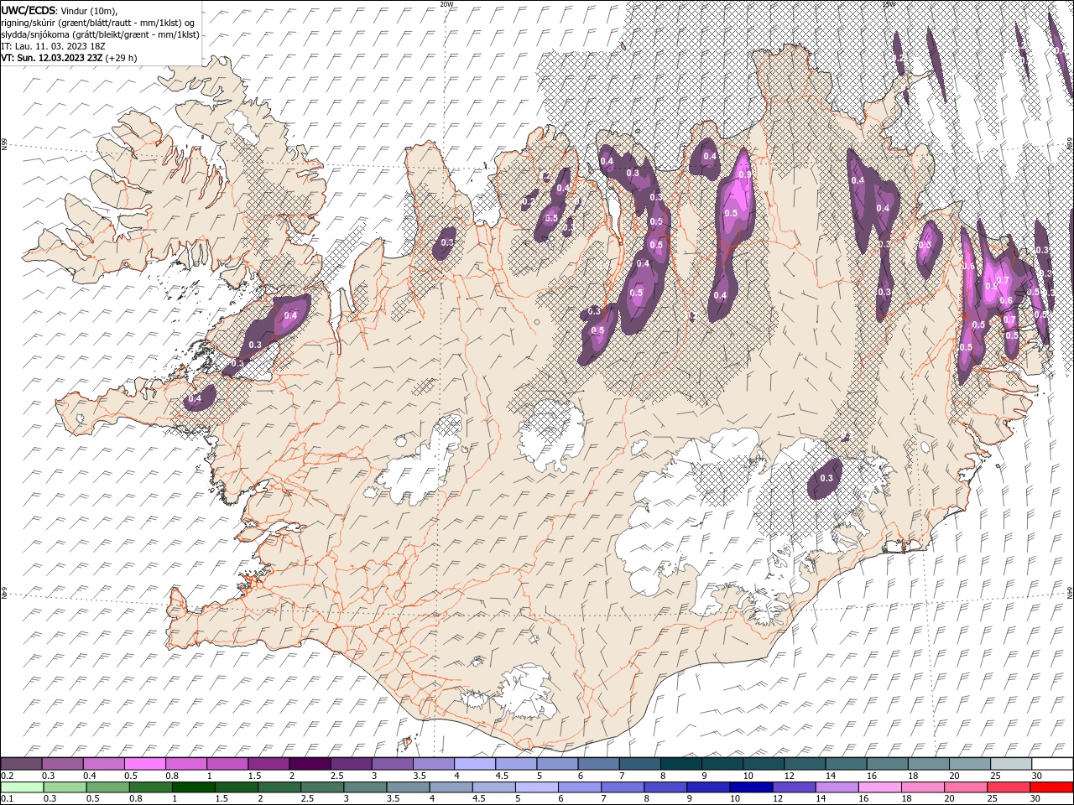This screenshot has height=805, width=1074.
Task: Click the upper legend label 0.2
Action: (8, 776)
